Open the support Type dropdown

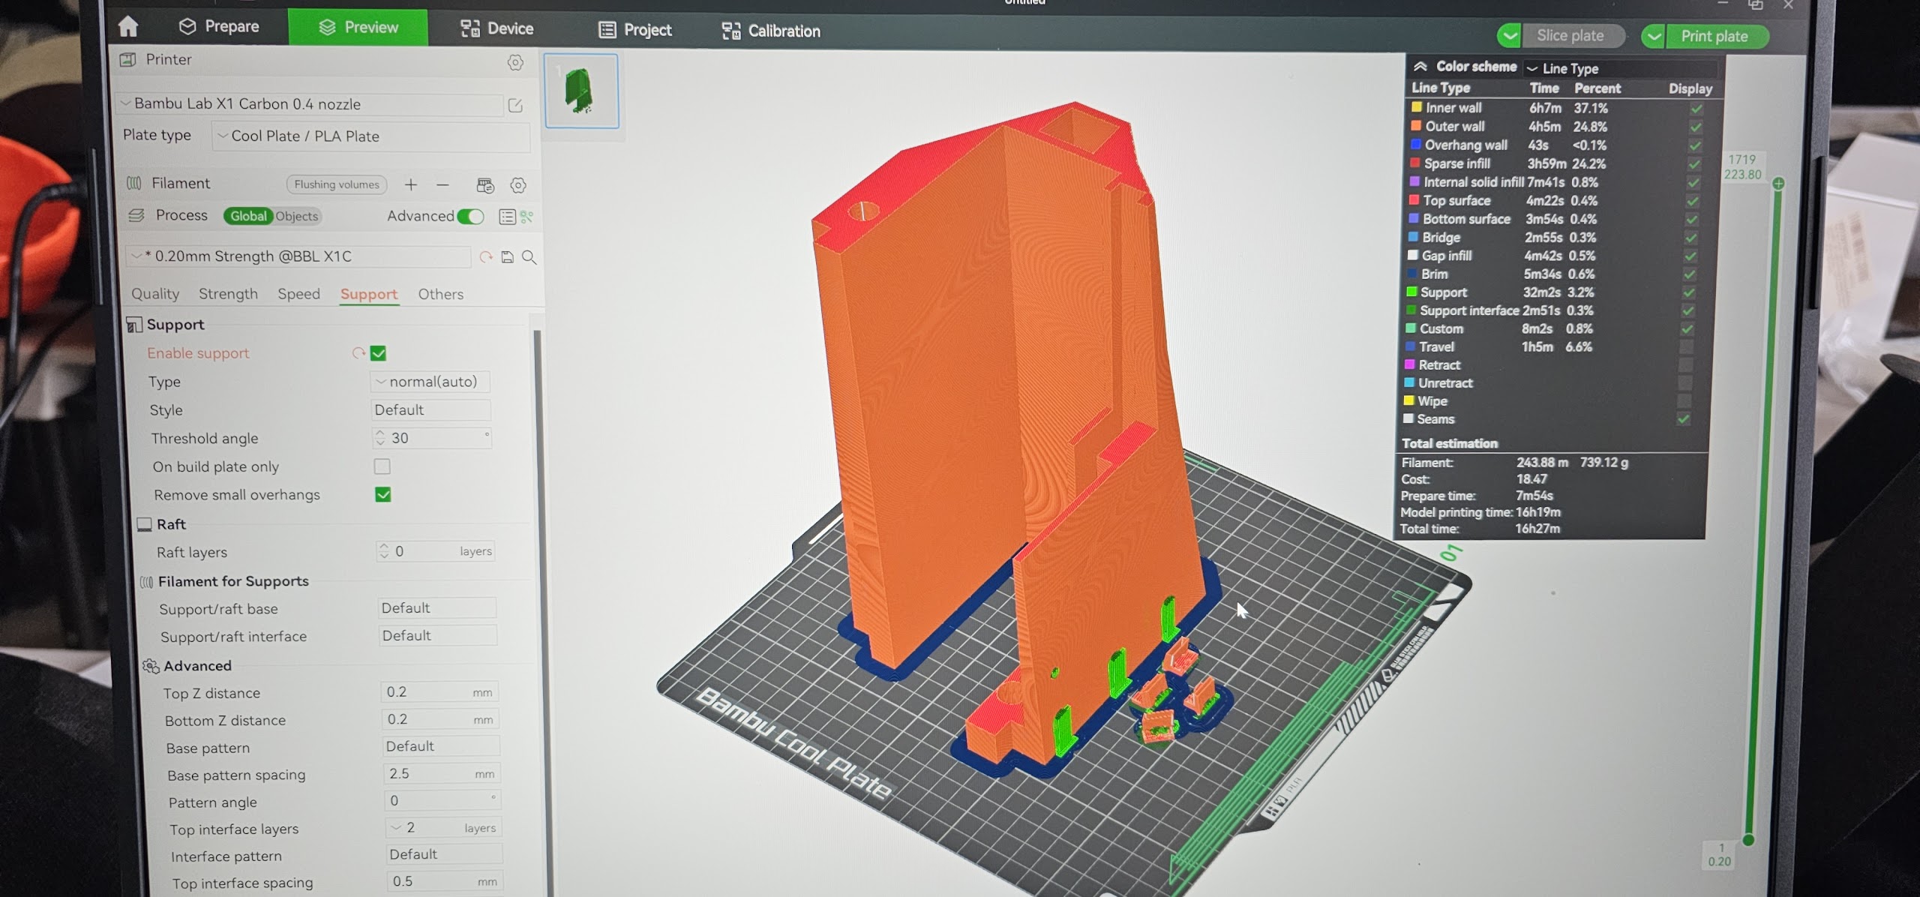[x=430, y=382]
